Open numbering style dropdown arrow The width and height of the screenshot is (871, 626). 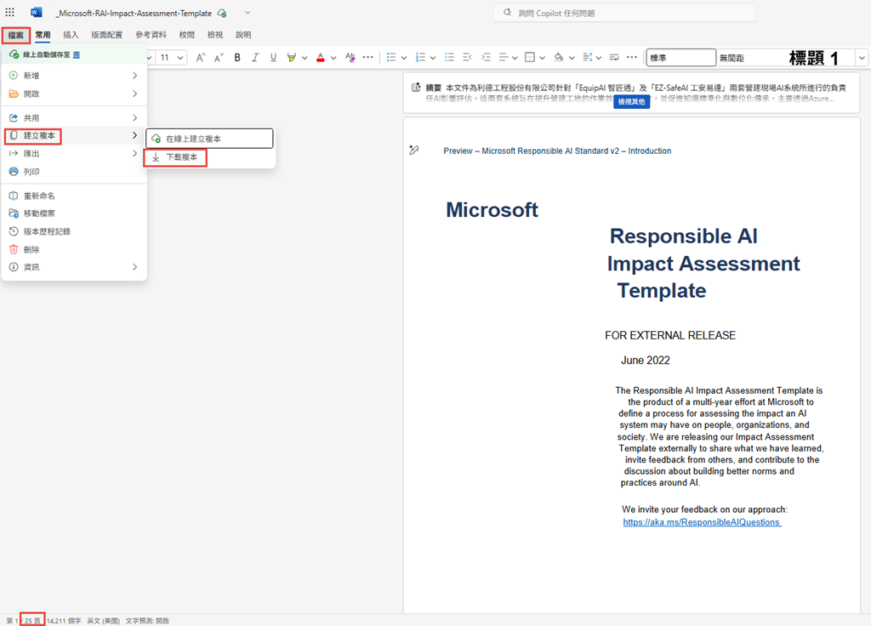click(433, 58)
